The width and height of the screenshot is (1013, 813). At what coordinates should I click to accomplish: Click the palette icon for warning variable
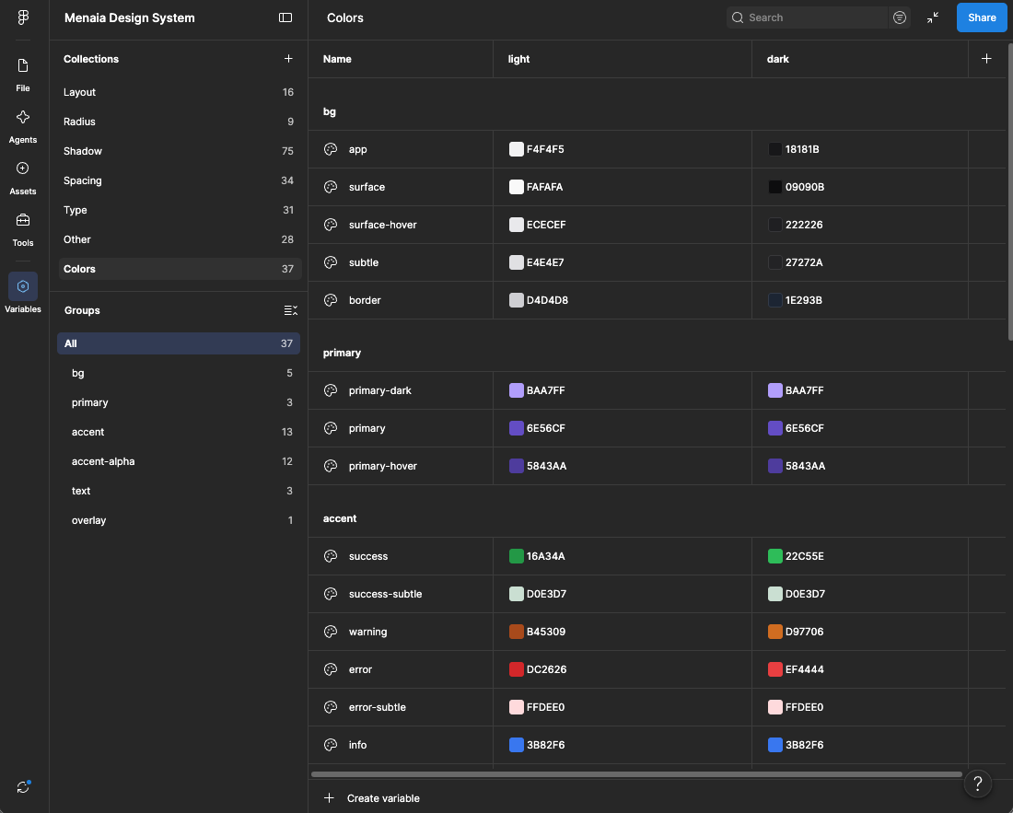331,632
